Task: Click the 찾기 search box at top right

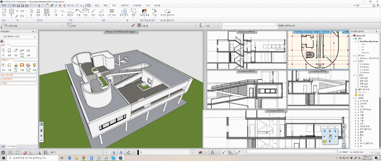Action: (x=365, y=5)
